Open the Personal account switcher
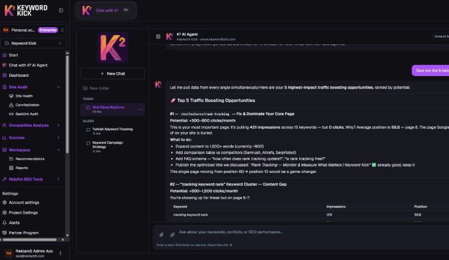The image size is (449, 260). (x=34, y=30)
